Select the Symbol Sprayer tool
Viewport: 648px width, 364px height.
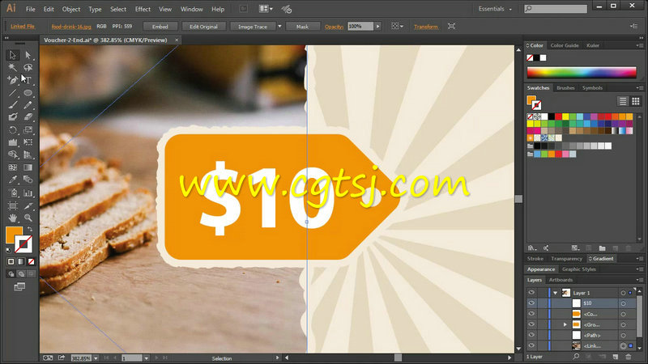(13, 193)
